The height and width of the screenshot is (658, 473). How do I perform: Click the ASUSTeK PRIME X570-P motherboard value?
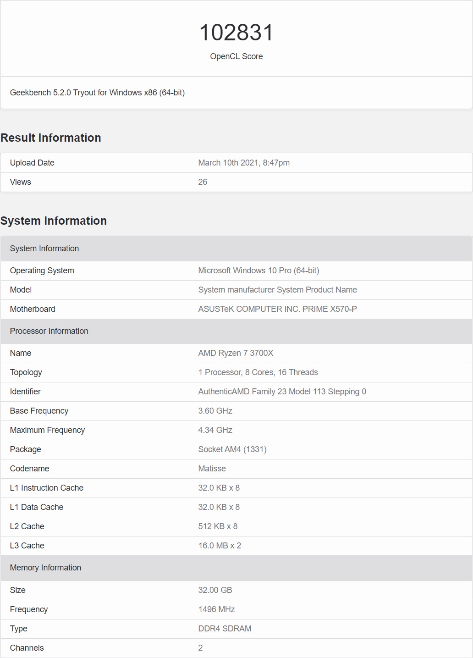pyautogui.click(x=277, y=309)
